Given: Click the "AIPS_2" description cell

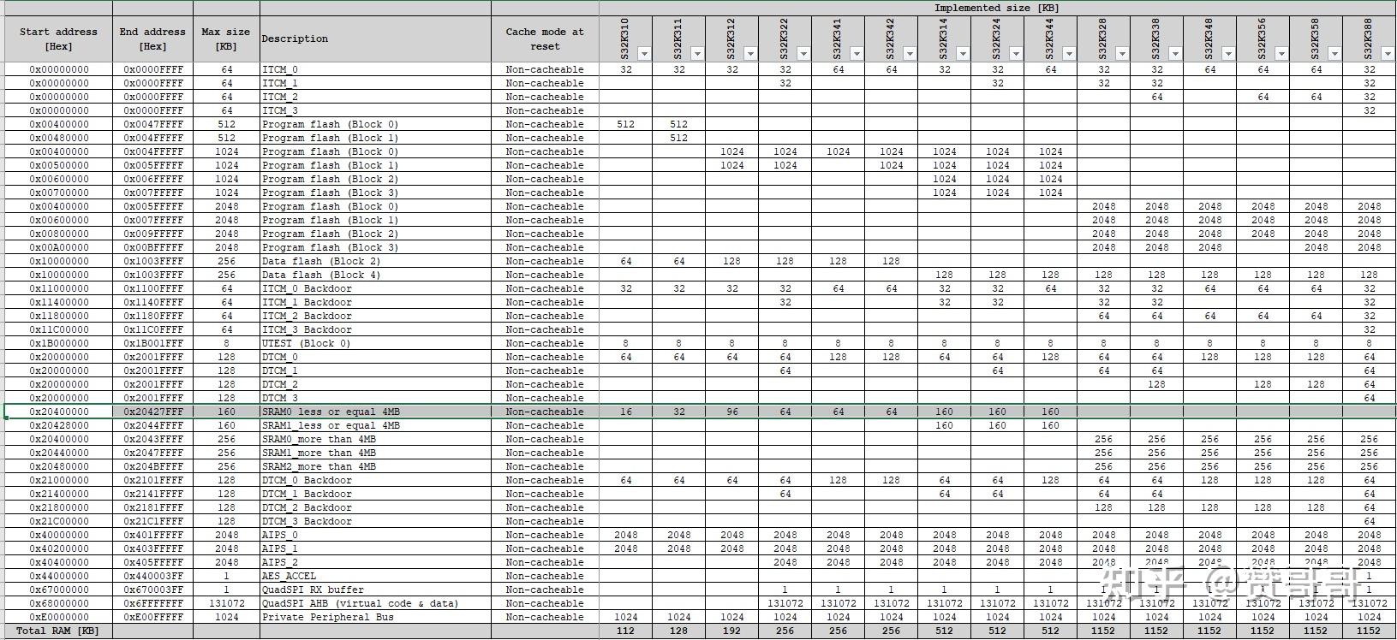Looking at the screenshot, I should (x=375, y=562).
